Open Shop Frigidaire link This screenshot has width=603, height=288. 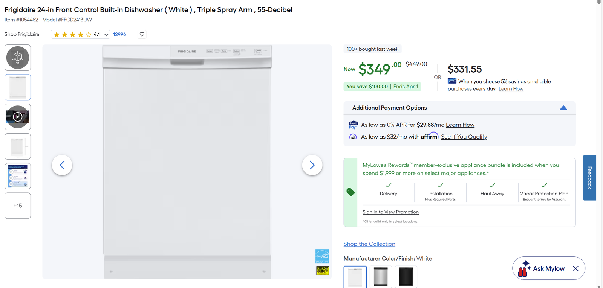coord(22,34)
